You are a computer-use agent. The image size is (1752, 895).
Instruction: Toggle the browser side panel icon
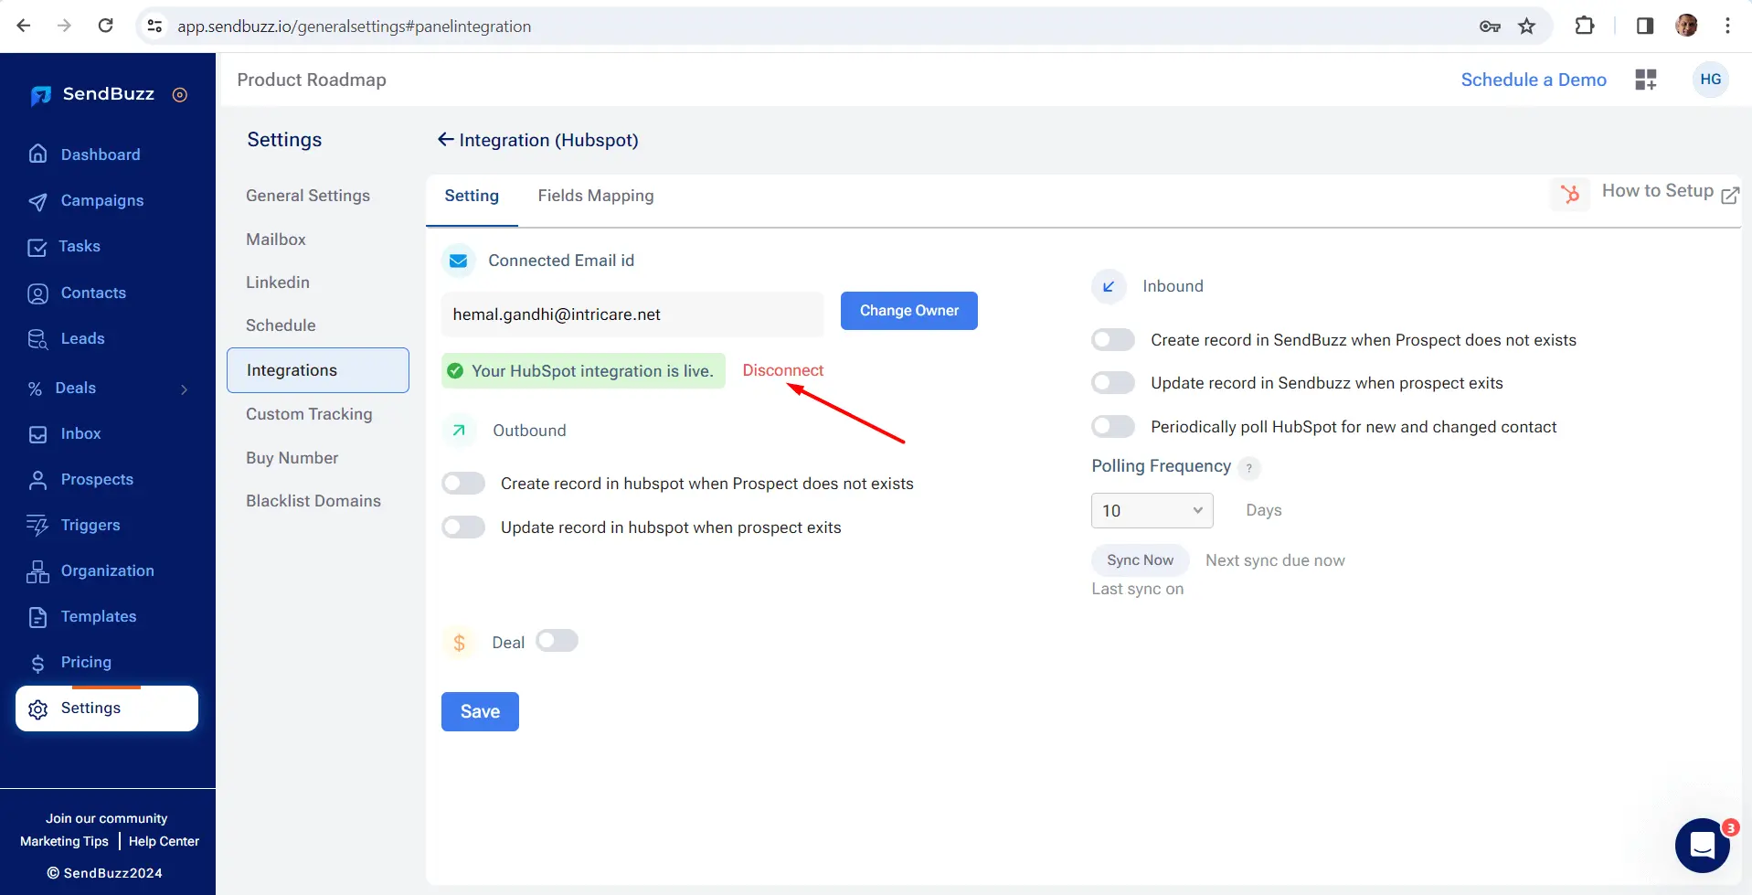[1645, 26]
